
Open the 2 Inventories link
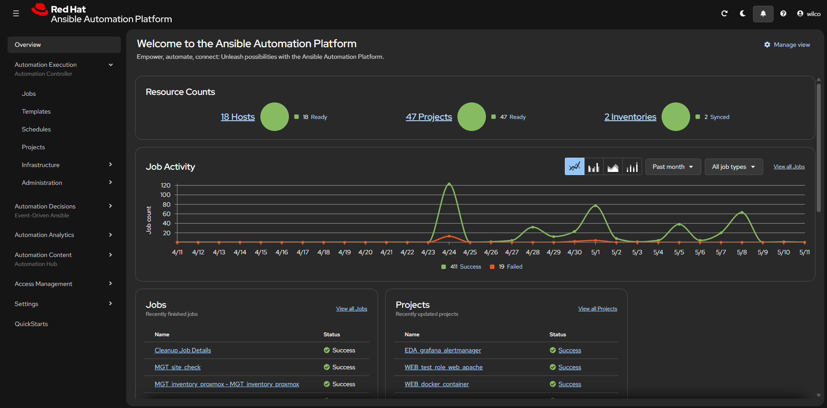630,117
